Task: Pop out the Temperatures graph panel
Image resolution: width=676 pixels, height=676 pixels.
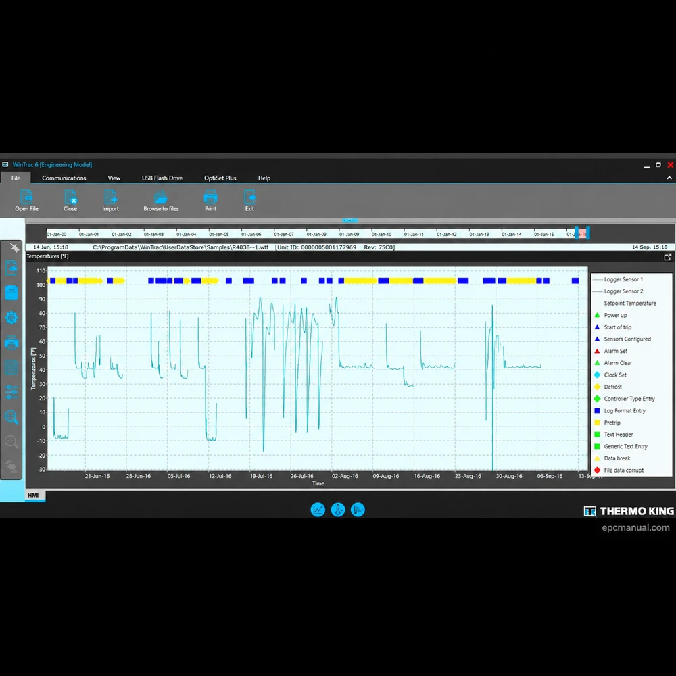Action: (x=667, y=257)
